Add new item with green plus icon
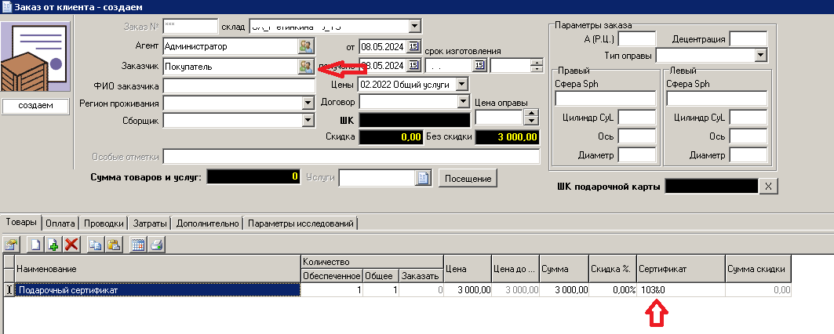The width and height of the screenshot is (834, 334). (x=53, y=245)
